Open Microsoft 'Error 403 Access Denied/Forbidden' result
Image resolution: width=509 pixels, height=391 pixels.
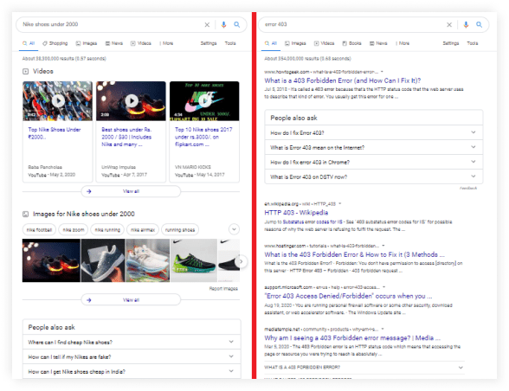click(x=348, y=296)
